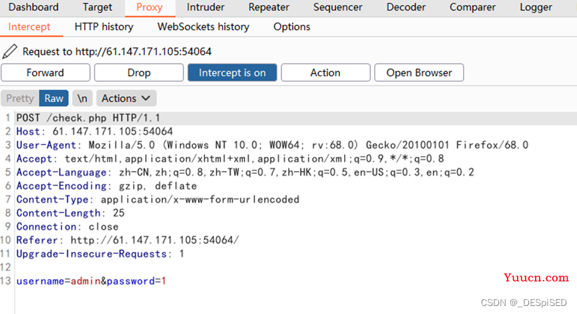
Task: Switch to Pretty view of request
Action: point(20,98)
